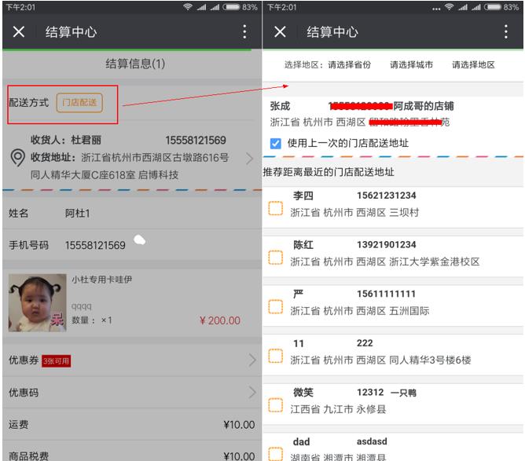Close the left 结算中心 page with X
This screenshot has width=525, height=461.
click(x=19, y=31)
